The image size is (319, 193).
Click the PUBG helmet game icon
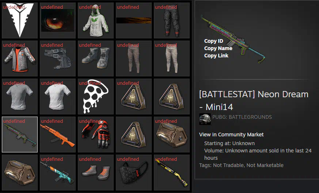[x=205, y=119]
